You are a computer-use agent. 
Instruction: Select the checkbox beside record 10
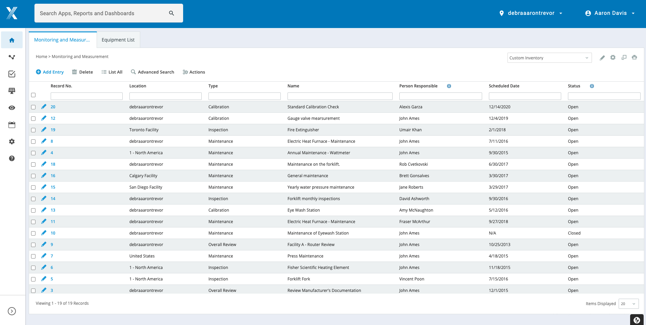(x=33, y=233)
